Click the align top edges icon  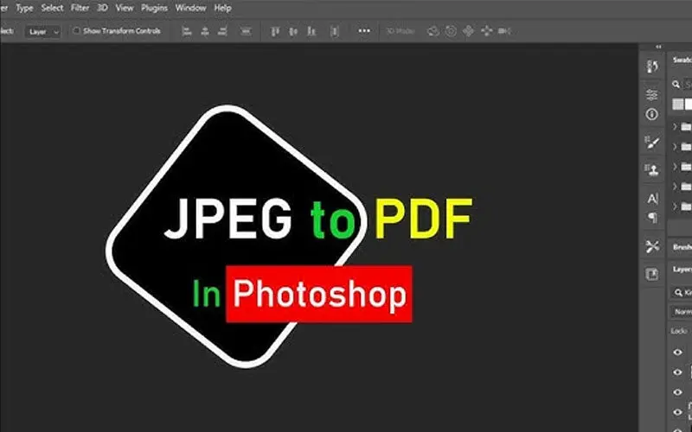click(x=275, y=31)
